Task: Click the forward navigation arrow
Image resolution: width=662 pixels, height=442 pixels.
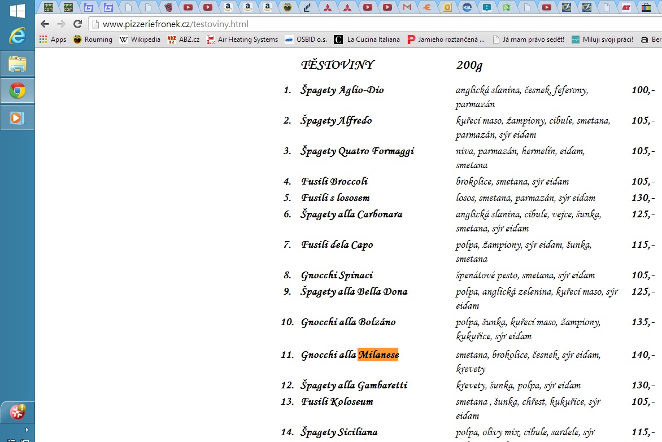Action: pos(61,24)
